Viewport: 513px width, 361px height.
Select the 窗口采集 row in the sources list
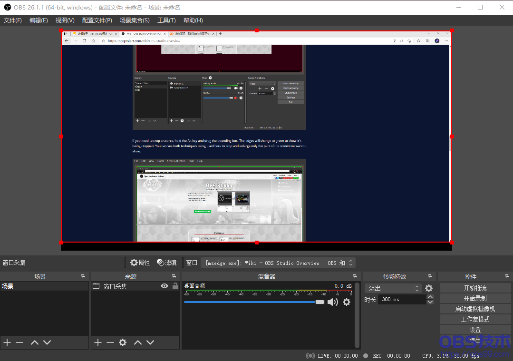(135, 286)
